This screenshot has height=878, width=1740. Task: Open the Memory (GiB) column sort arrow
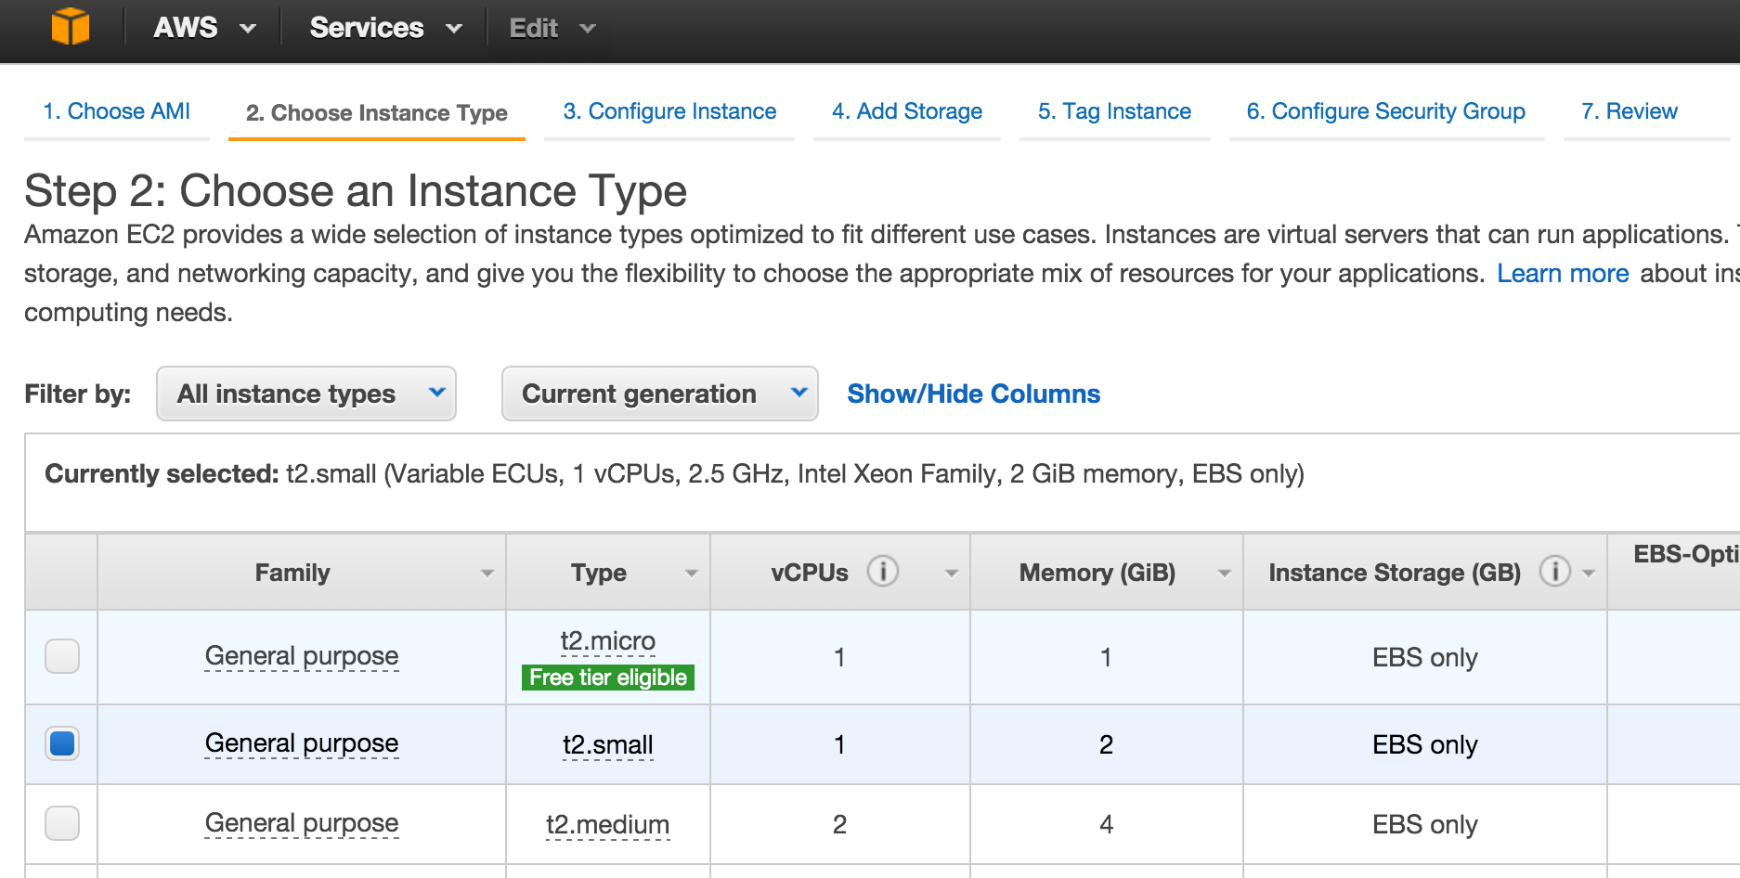(x=1225, y=574)
